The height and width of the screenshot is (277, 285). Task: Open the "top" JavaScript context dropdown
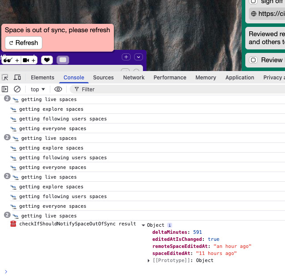pos(38,89)
